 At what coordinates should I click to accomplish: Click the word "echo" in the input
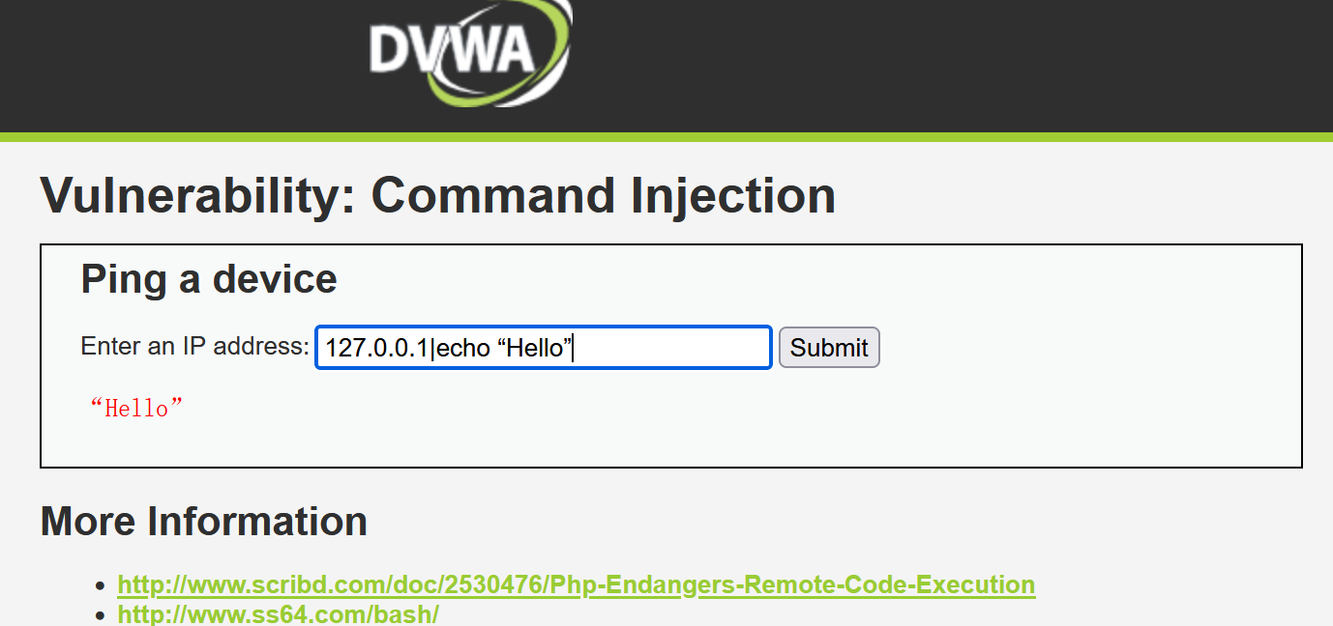click(x=463, y=348)
